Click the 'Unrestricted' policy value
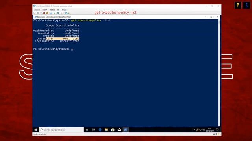The height and width of the screenshot is (141, 252). tap(70, 41)
